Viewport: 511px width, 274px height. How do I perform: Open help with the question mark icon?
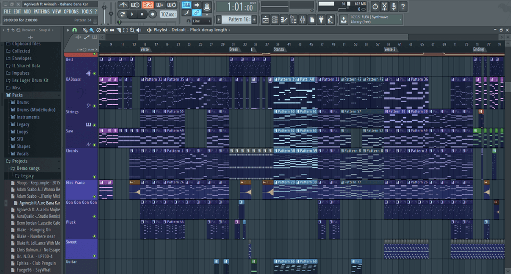click(x=403, y=6)
